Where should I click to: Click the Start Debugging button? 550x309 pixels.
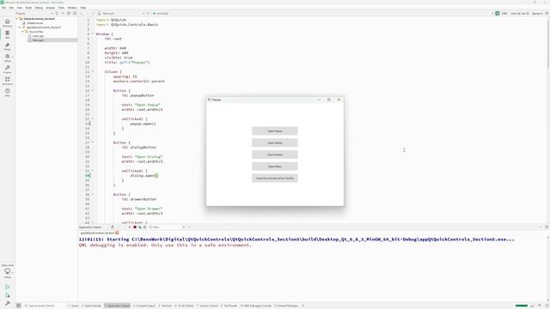[x=8, y=295]
